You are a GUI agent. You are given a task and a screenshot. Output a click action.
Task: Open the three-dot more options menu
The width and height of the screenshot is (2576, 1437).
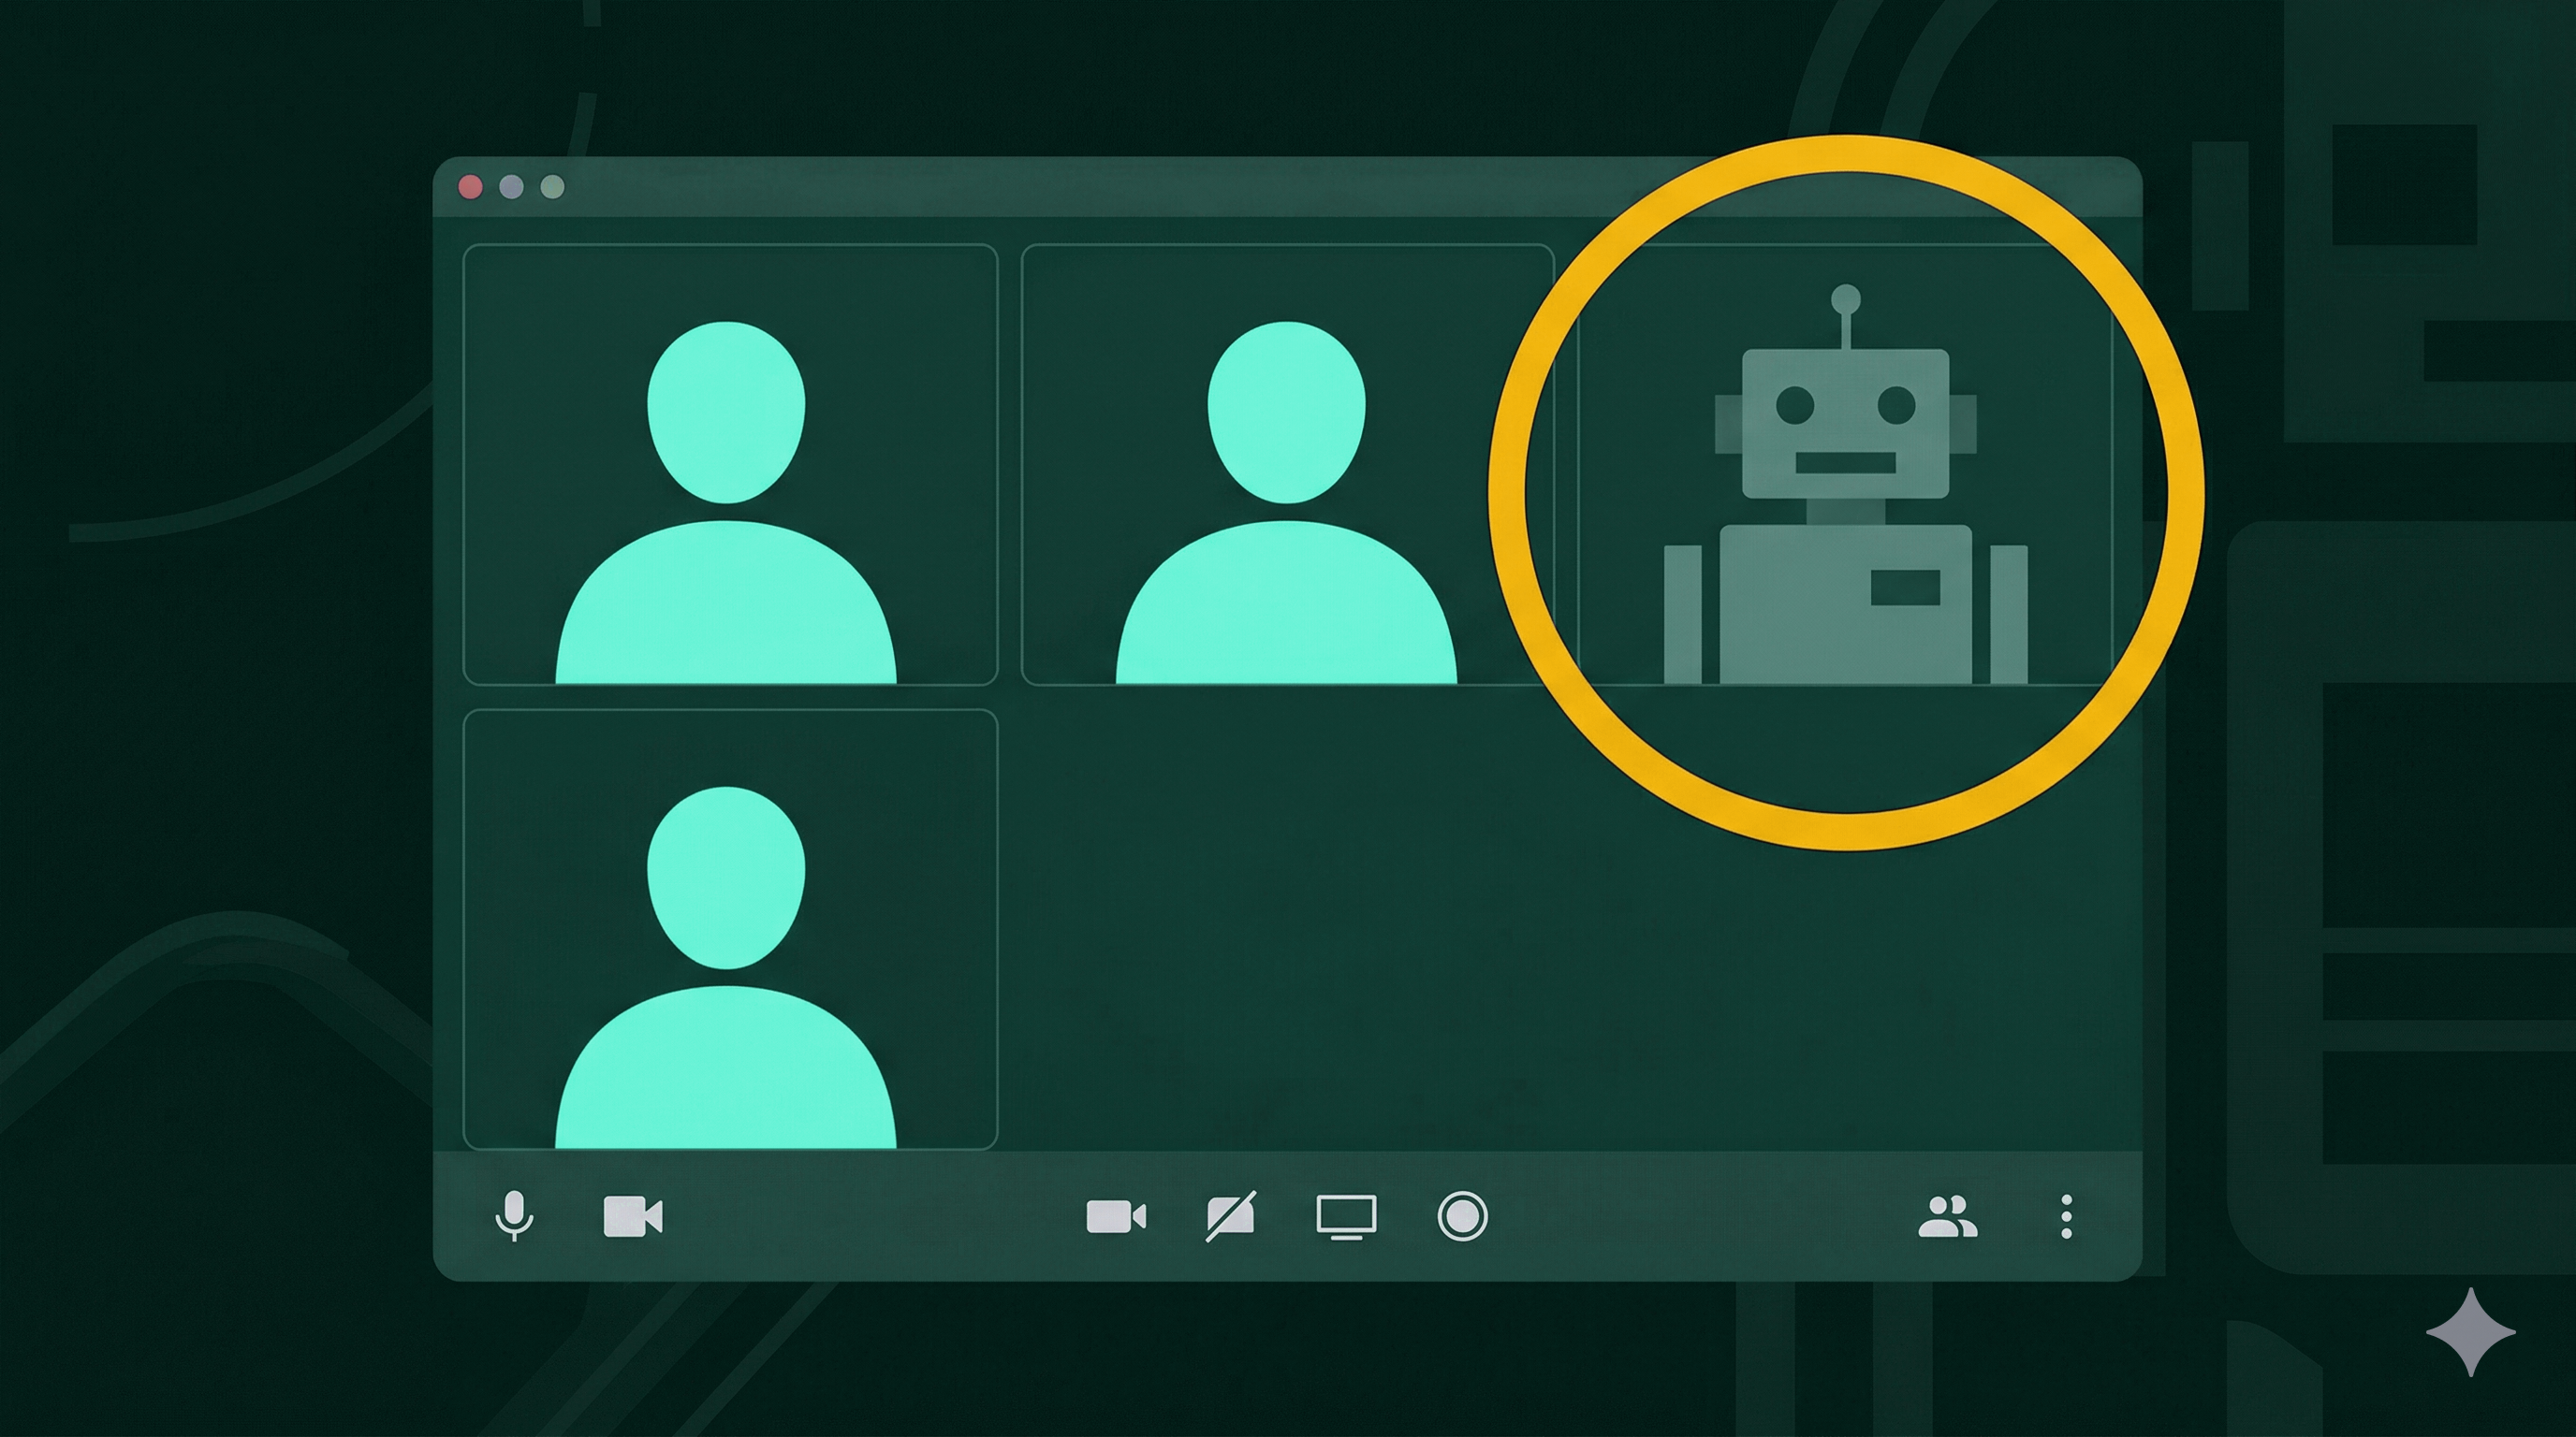pyautogui.click(x=2066, y=1217)
